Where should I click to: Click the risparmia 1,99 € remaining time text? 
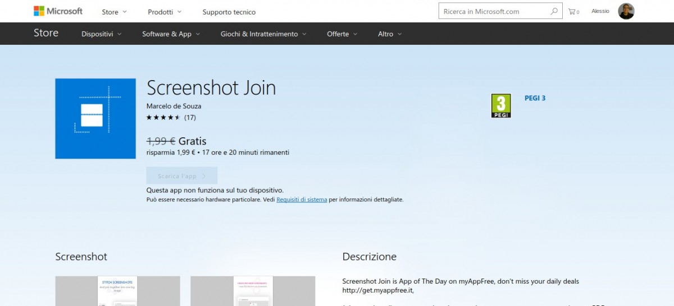coord(218,152)
